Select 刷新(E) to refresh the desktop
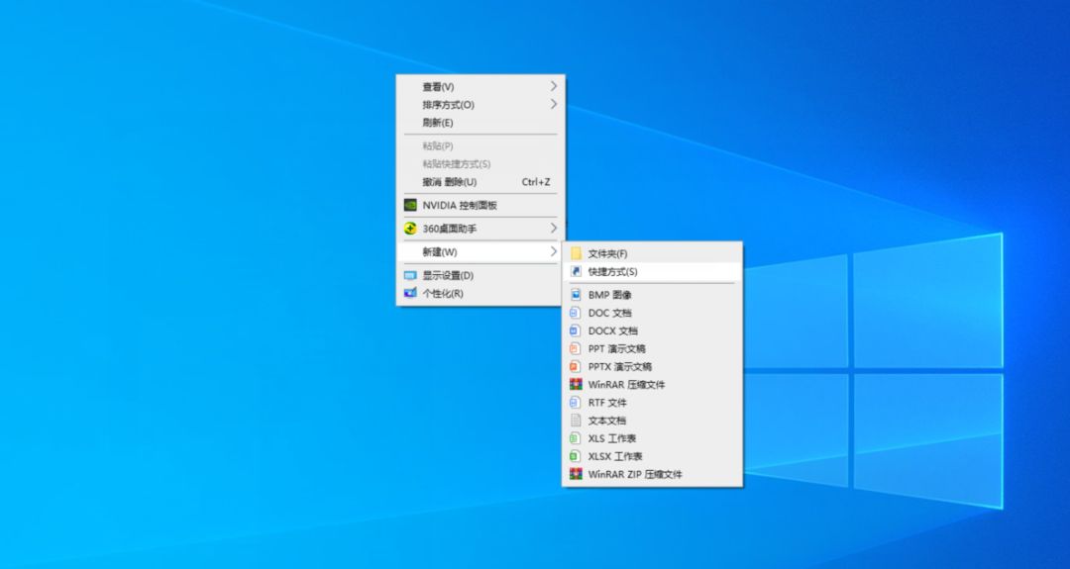Viewport: 1070px width, 569px height. click(x=438, y=123)
